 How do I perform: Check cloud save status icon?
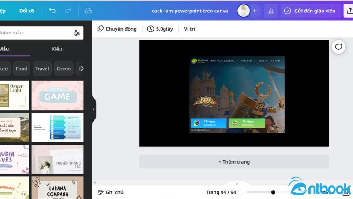pyautogui.click(x=88, y=11)
